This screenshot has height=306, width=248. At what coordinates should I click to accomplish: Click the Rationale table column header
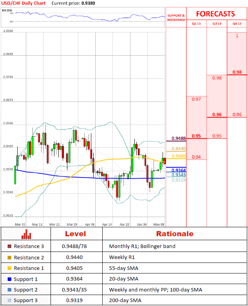pos(175,234)
